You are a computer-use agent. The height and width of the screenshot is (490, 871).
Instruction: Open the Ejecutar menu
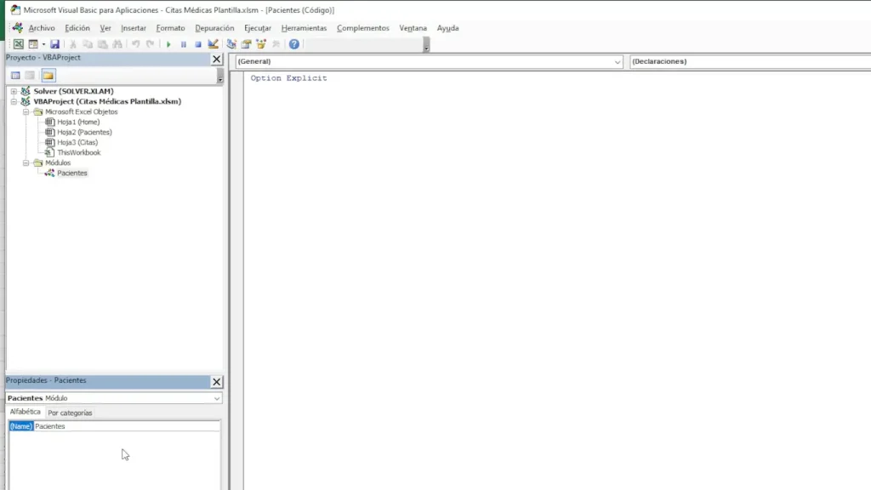pos(258,28)
